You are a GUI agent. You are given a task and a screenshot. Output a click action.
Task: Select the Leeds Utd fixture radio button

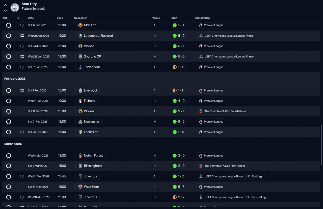(x=9, y=132)
